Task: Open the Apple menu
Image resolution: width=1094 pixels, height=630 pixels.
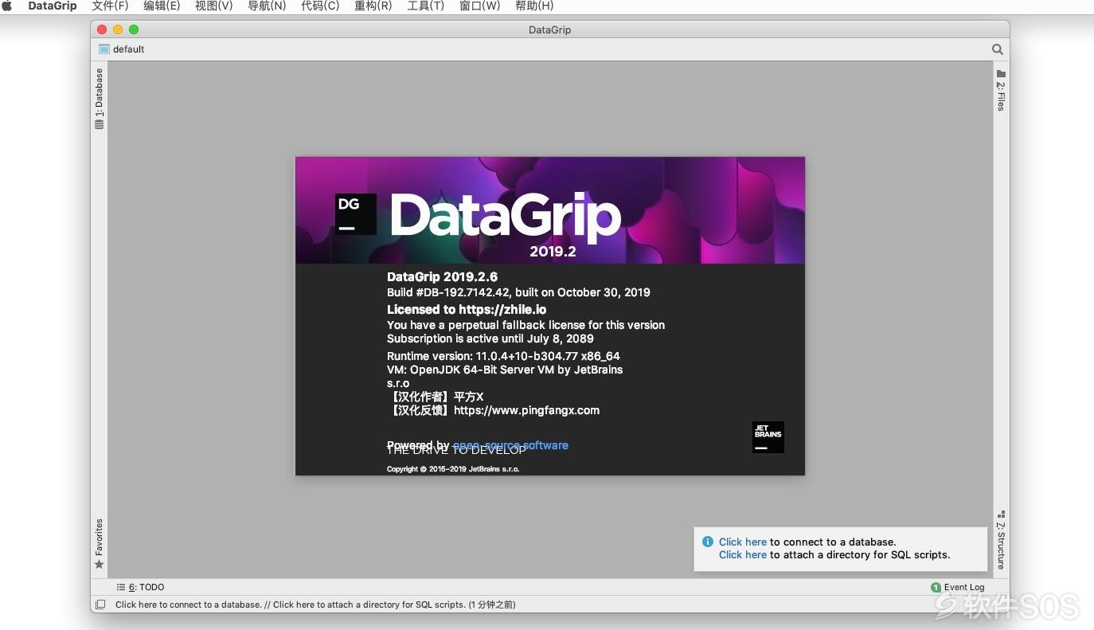Action: tap(8, 6)
